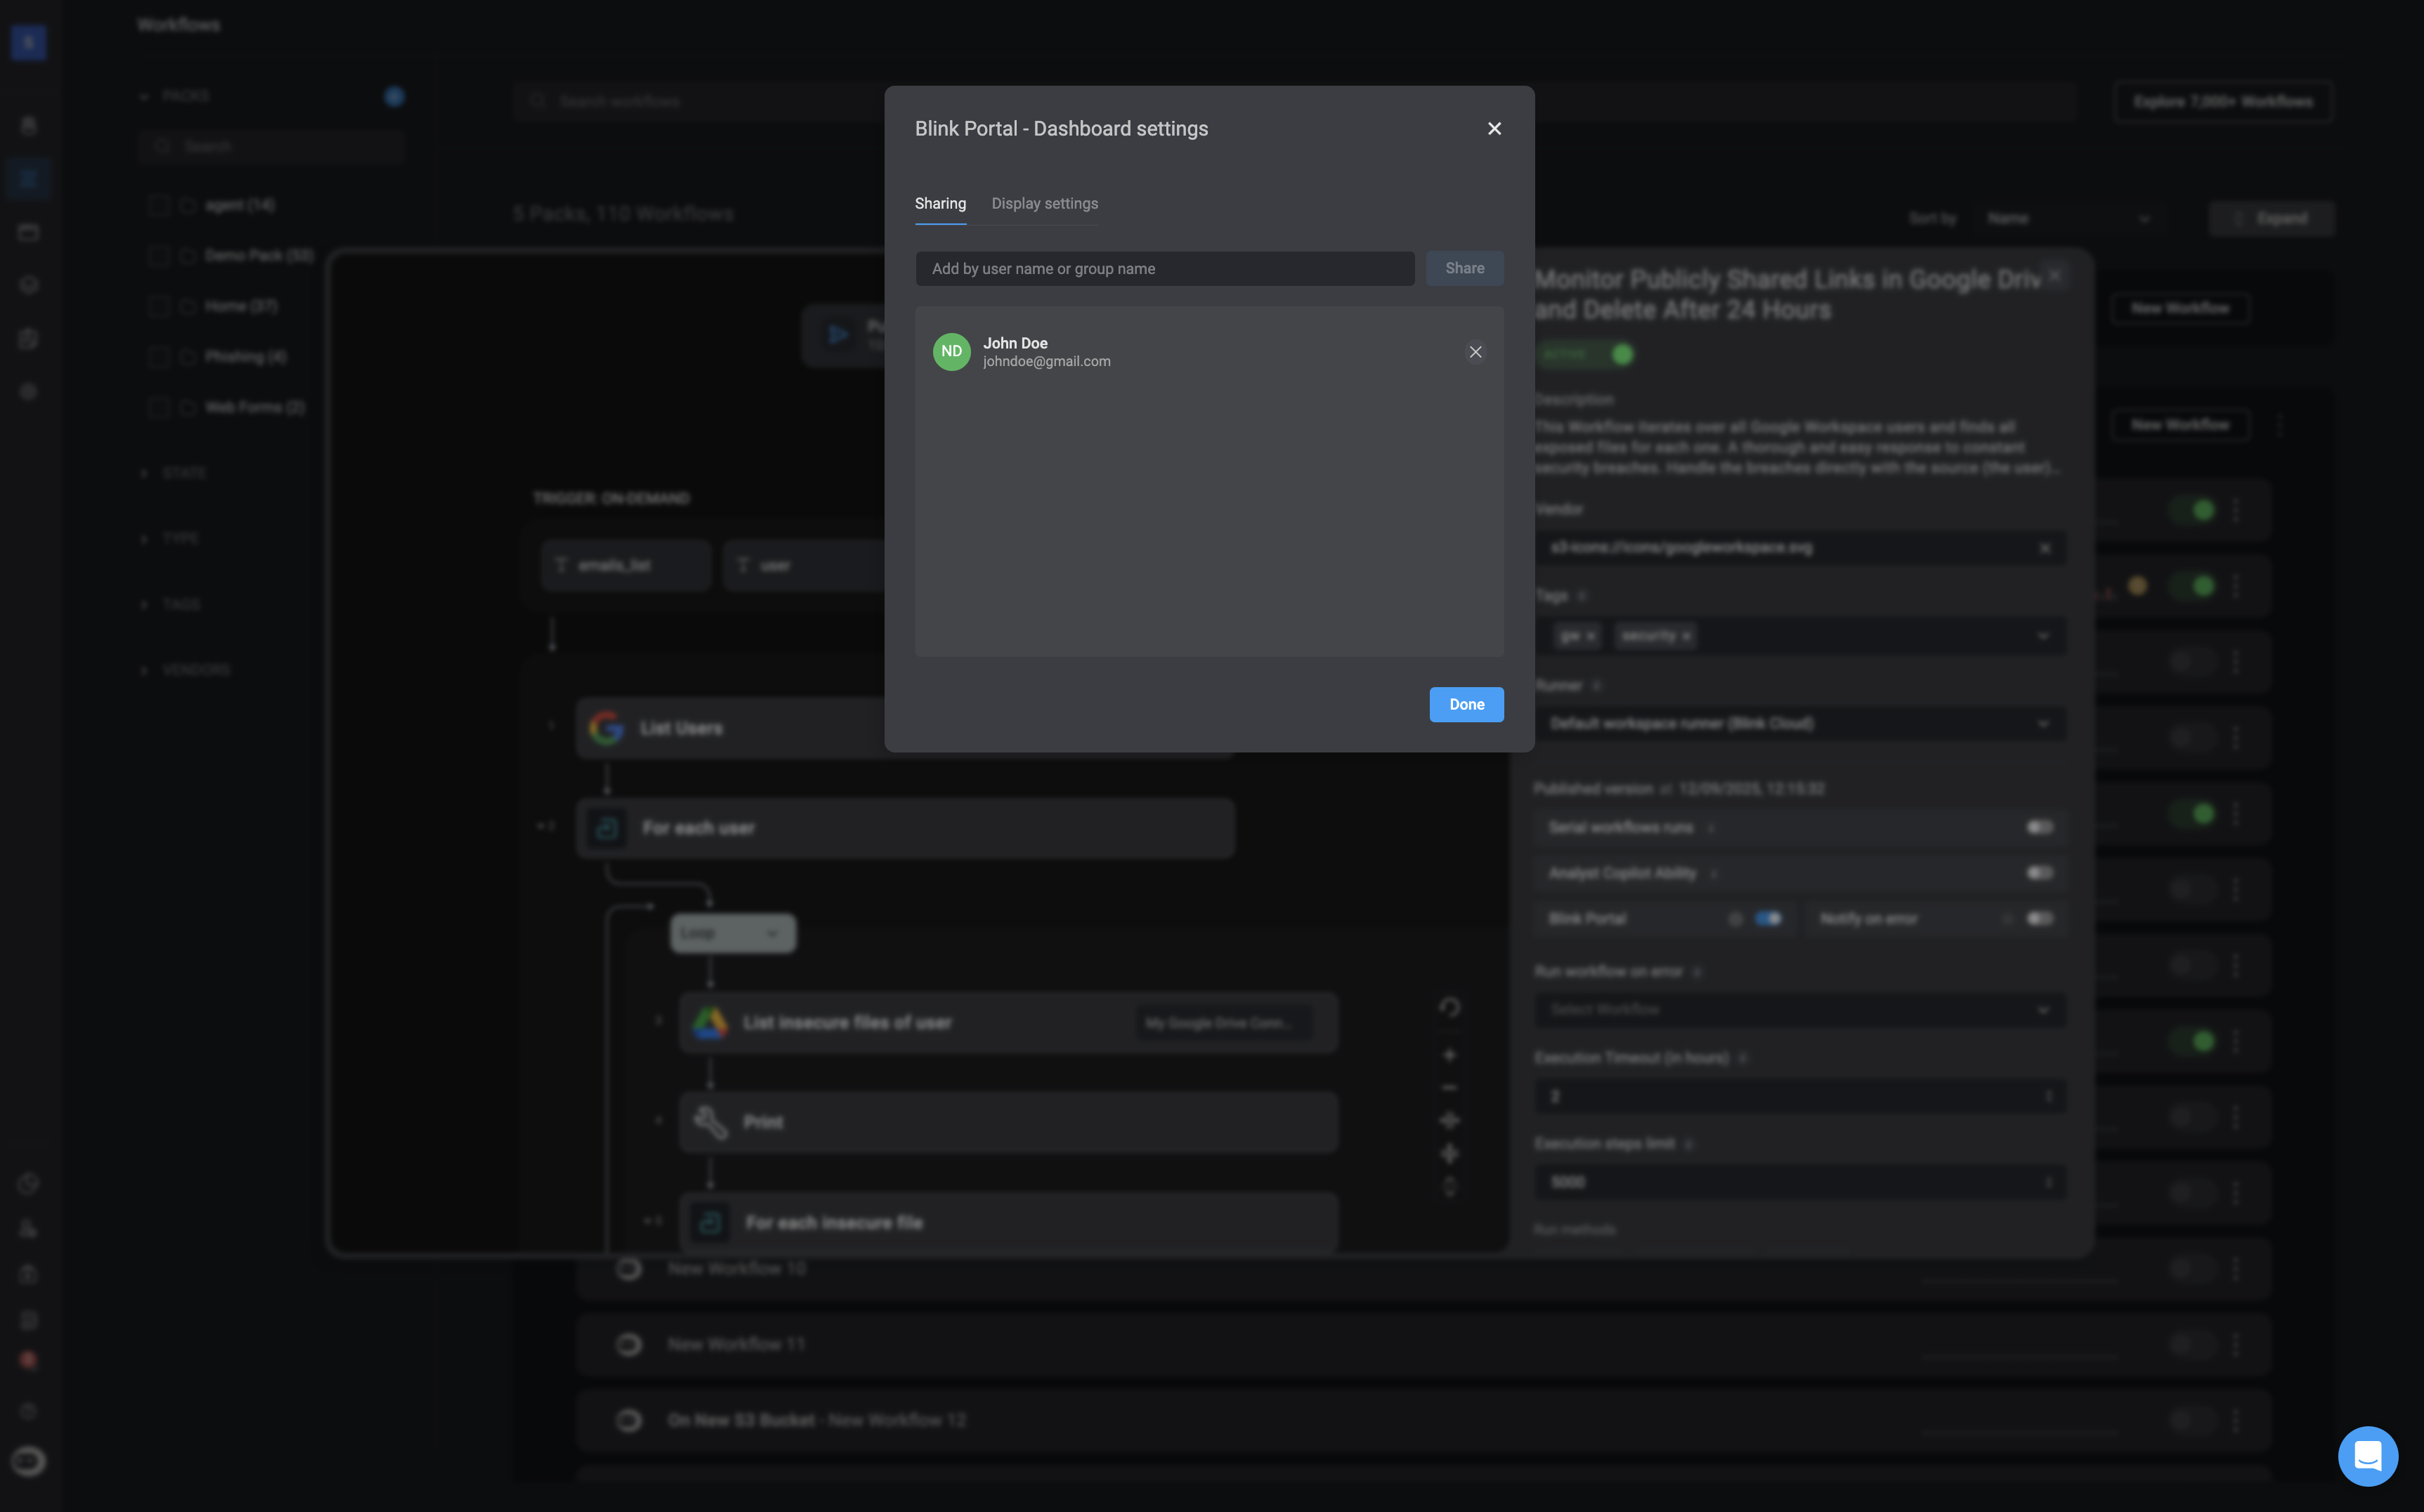
Task: Toggle Notify on error switch
Action: (x=2038, y=918)
